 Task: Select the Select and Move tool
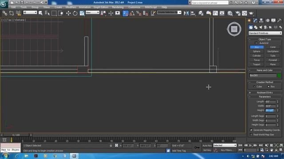68,13
